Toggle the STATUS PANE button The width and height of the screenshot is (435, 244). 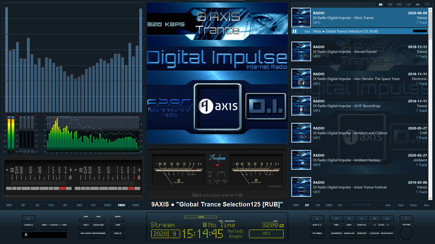[x=48, y=229]
